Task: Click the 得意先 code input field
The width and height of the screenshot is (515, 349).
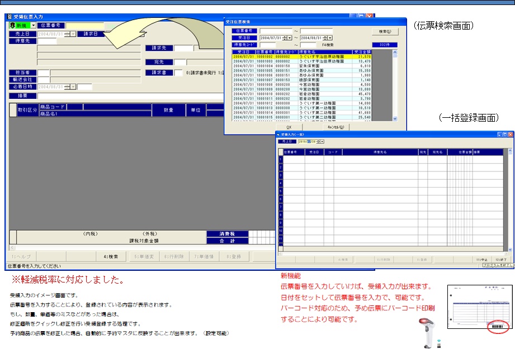Action: (x=47, y=41)
